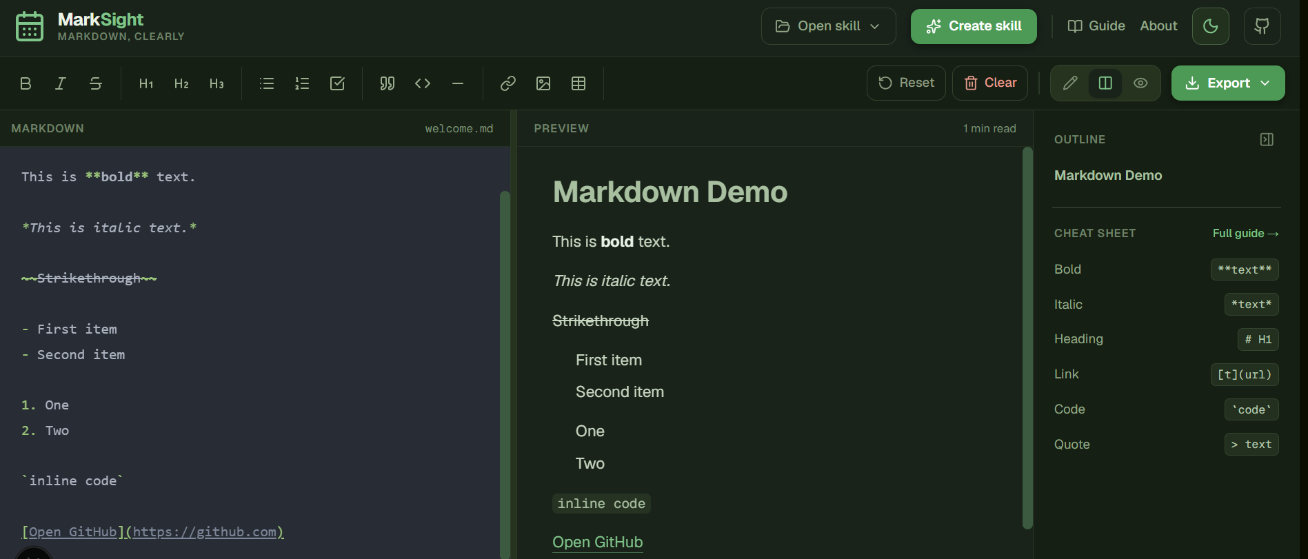Open the Open skill dropdown

point(828,26)
